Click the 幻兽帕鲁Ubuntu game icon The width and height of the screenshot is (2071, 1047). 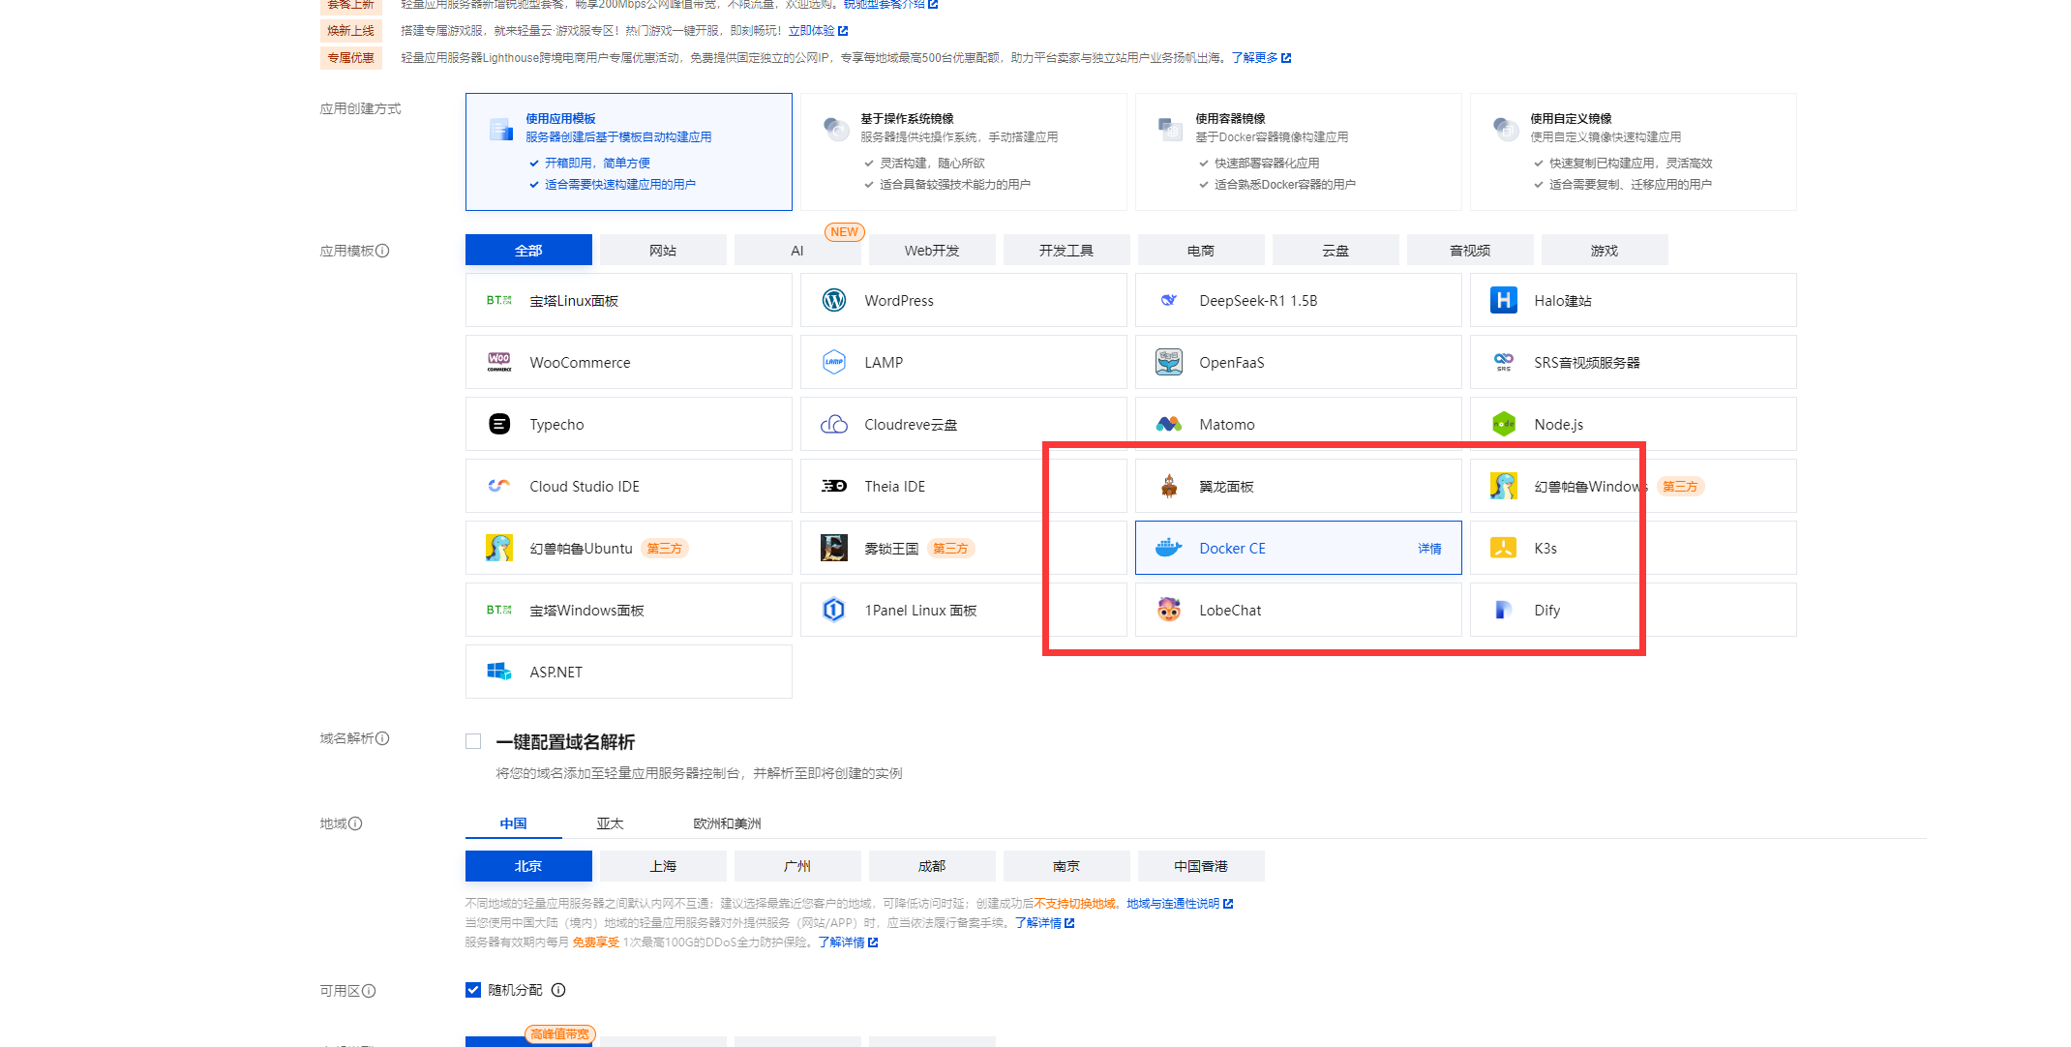tap(499, 549)
